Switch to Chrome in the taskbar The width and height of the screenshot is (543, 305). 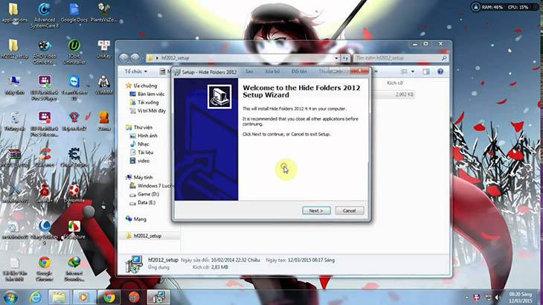[109, 298]
